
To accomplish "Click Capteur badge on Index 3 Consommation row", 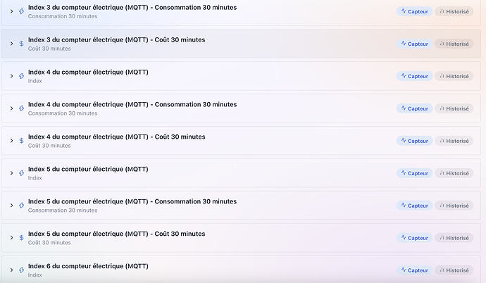I will click(414, 11).
